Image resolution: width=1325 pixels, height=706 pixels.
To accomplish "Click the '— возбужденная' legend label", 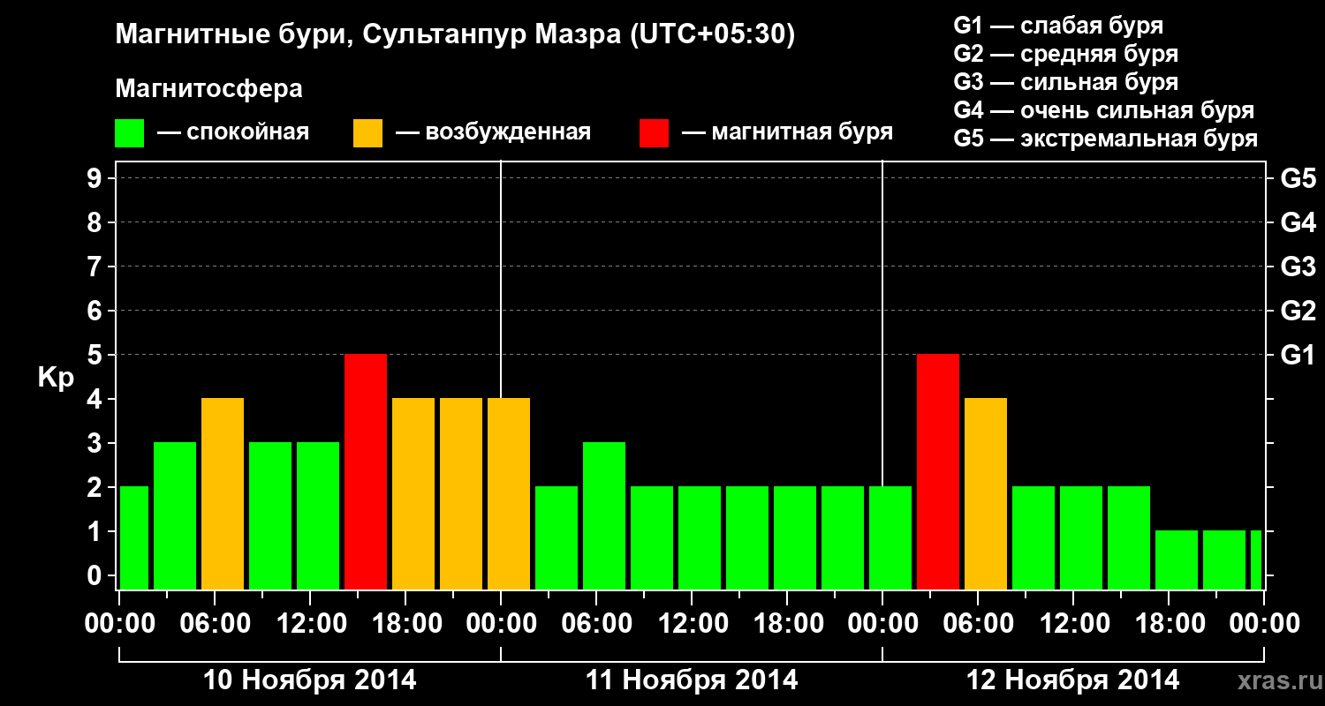I will [493, 132].
